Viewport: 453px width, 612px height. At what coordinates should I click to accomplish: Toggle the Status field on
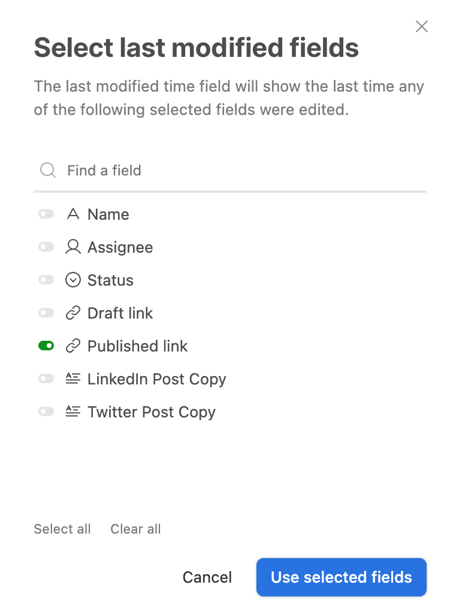(x=46, y=280)
